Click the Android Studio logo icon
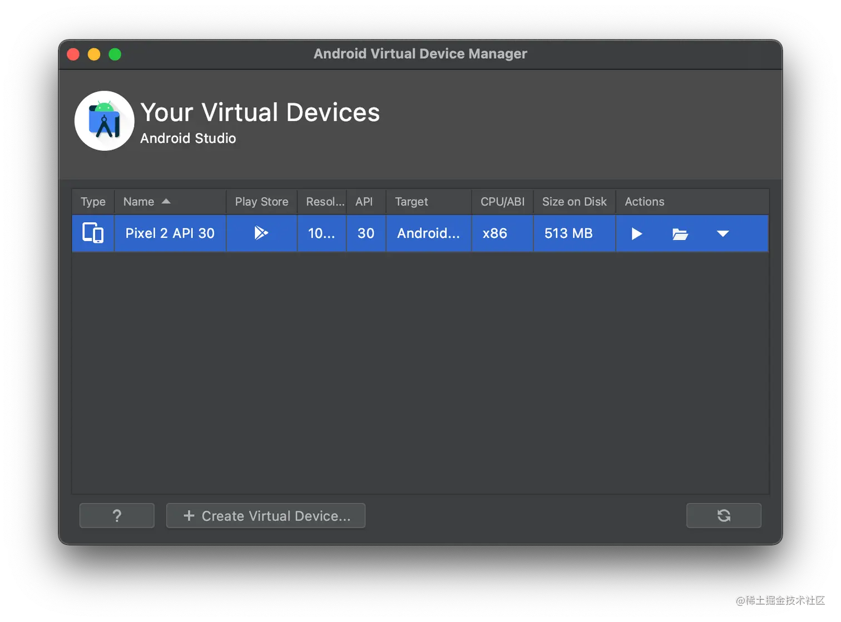Screen dimensions: 841x622 [105, 121]
